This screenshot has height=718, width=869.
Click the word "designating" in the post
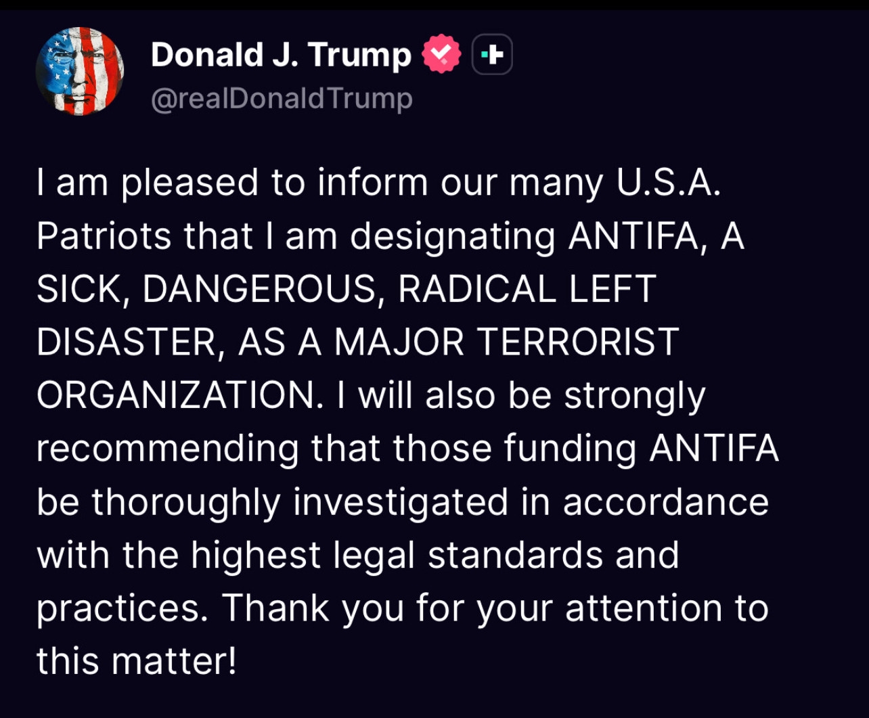coord(453,237)
